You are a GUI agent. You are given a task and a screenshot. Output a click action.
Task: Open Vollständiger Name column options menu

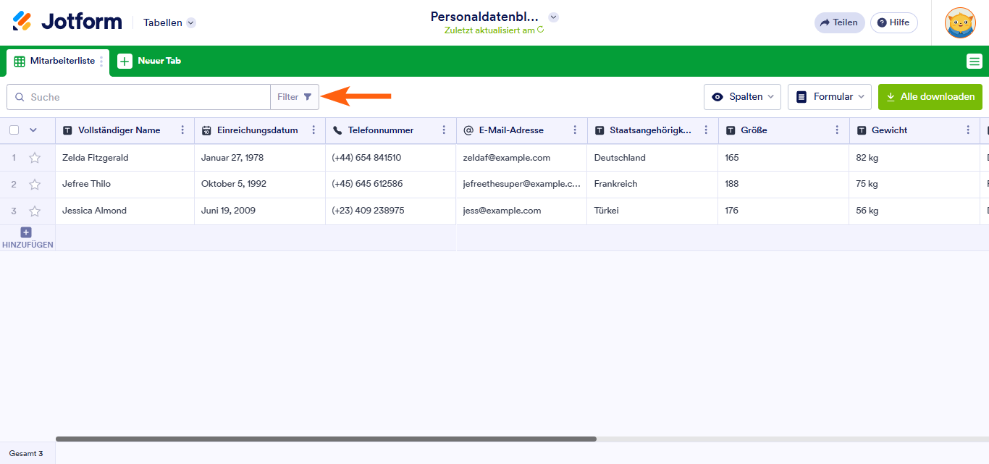click(x=182, y=130)
